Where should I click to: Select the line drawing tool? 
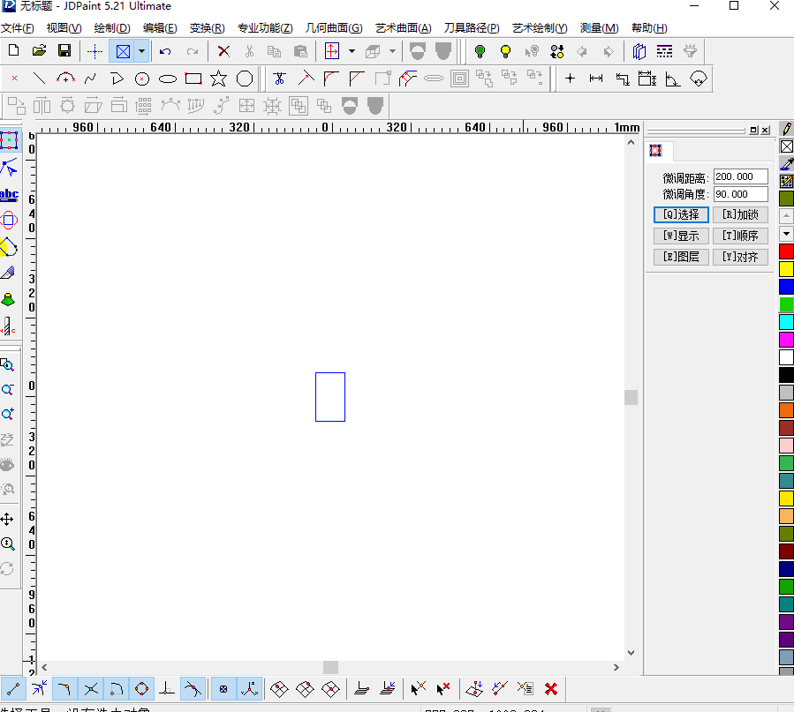pos(39,79)
